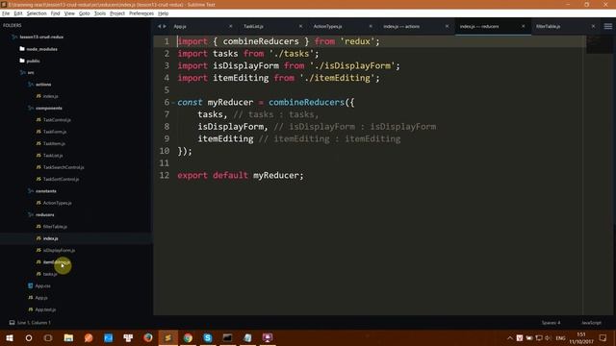Close the App.js tab
616x346 pixels.
pos(231,26)
